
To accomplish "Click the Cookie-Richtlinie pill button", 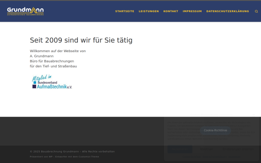I will click(215, 130).
